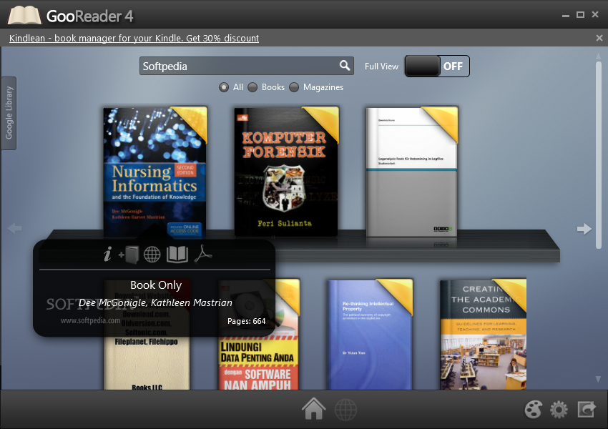This screenshot has width=608, height=429.
Task: Minimize the GooReader window
Action: point(566,15)
